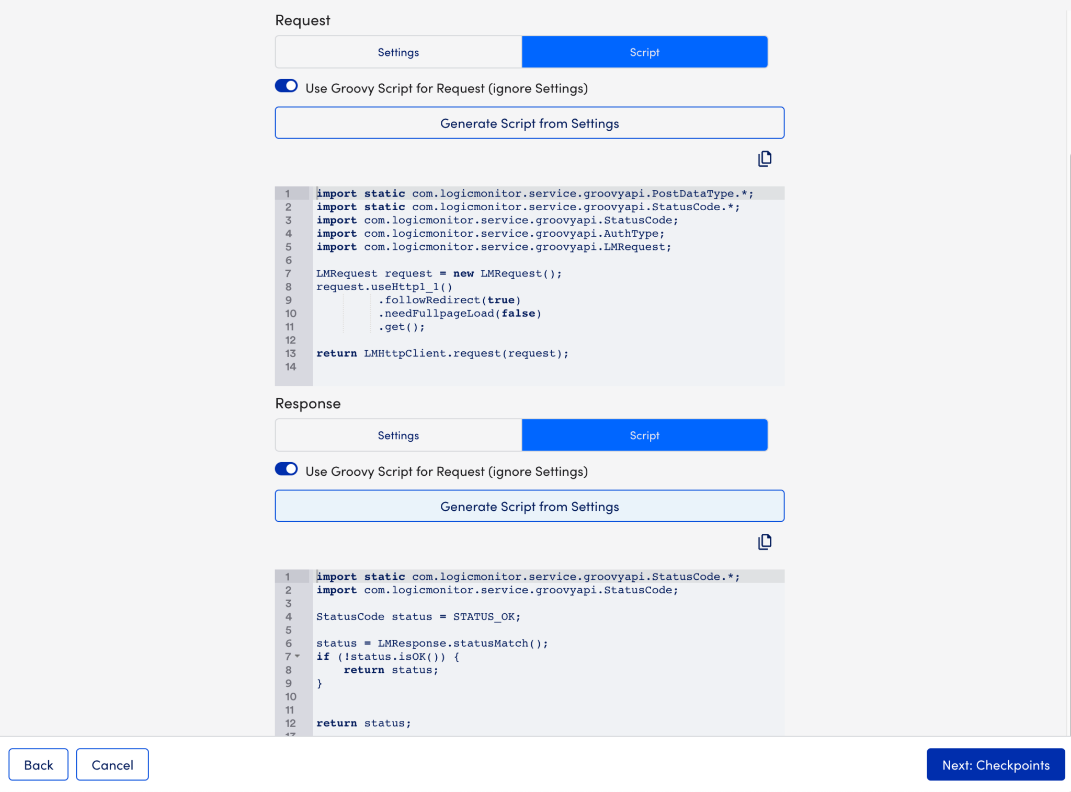The height and width of the screenshot is (792, 1071).
Task: Proceed to Next: Checkpoints
Action: click(x=995, y=764)
